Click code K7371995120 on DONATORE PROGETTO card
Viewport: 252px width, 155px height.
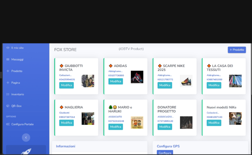(165, 121)
